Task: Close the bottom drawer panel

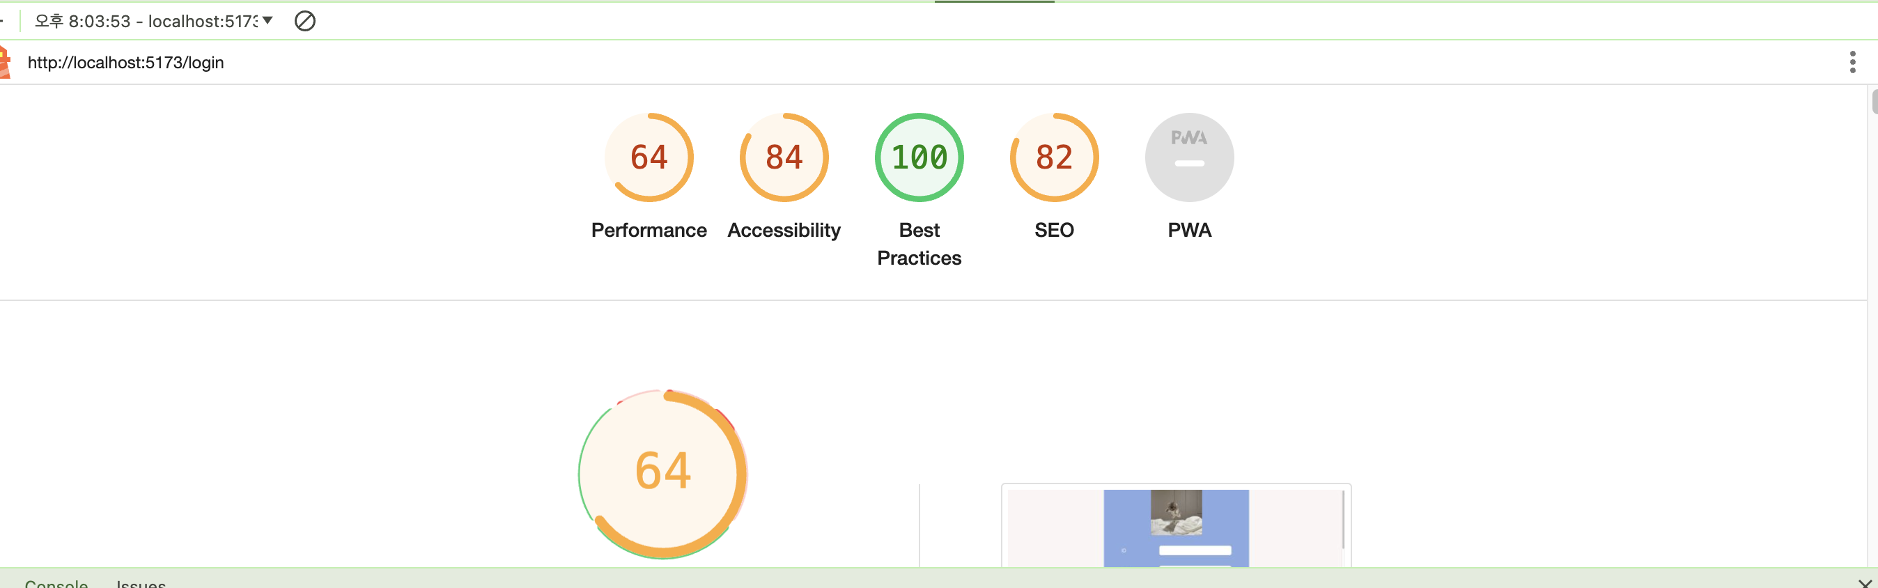Action: point(1864,583)
